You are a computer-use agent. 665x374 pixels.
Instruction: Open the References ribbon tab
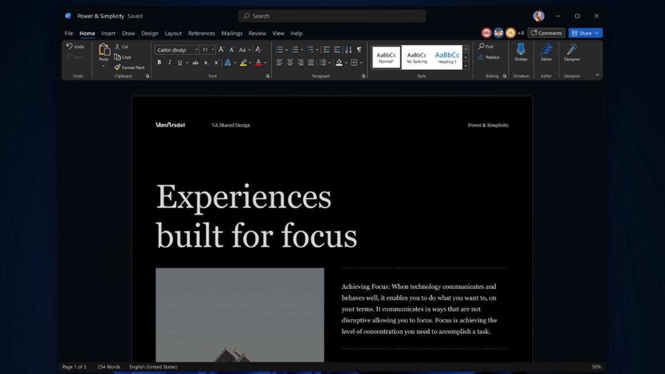(201, 33)
